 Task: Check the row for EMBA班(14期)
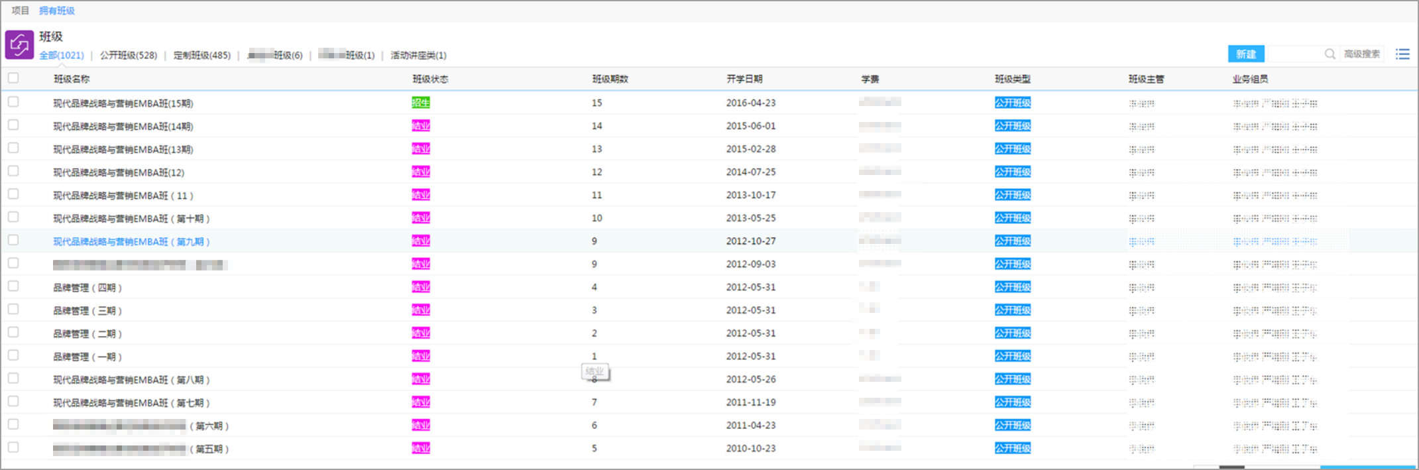[13, 125]
